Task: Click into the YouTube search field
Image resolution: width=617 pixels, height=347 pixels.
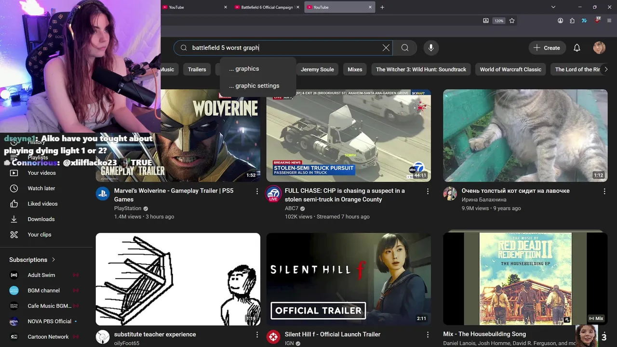Action: [284, 48]
